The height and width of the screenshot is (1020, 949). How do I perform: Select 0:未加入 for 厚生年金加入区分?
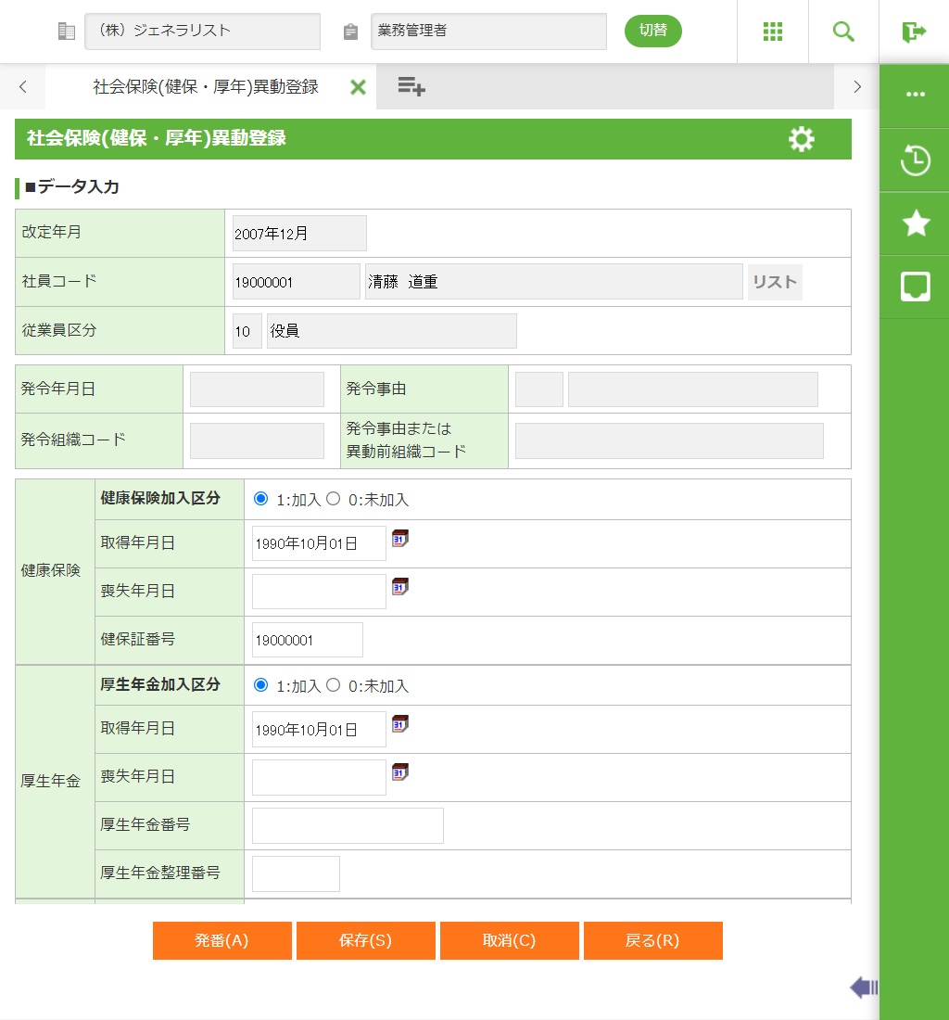334,685
